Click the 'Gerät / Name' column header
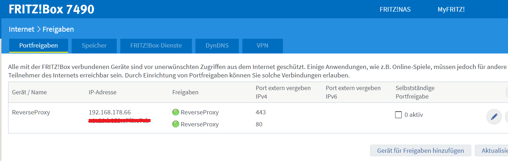The width and height of the screenshot is (508, 164). coord(29,92)
